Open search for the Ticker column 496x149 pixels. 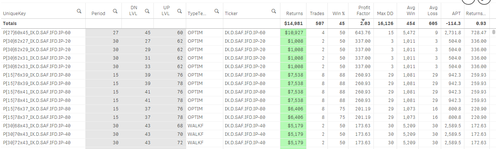click(x=274, y=11)
